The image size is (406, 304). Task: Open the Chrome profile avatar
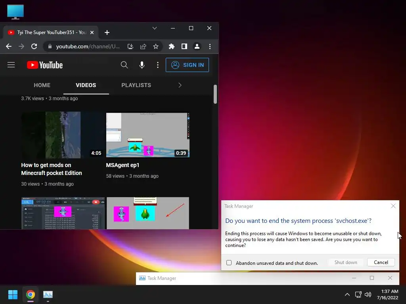tap(197, 46)
